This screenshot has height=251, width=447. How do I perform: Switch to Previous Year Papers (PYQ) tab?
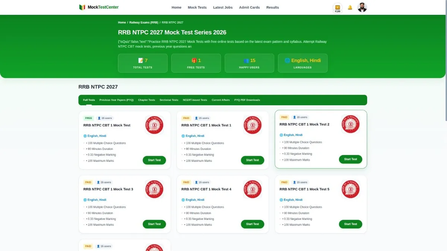tap(117, 100)
